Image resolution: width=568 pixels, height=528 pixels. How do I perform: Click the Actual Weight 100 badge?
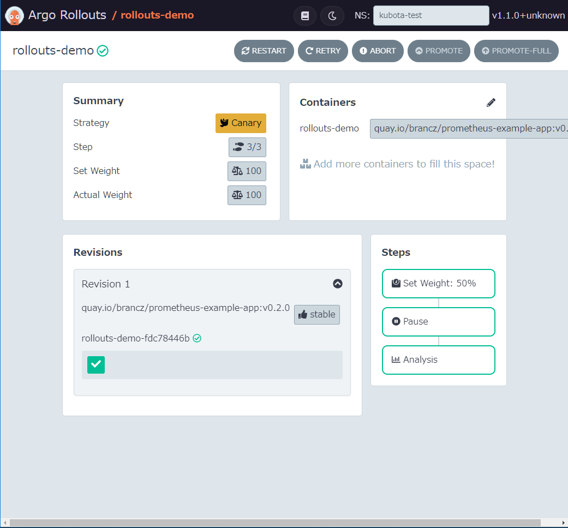click(x=247, y=195)
